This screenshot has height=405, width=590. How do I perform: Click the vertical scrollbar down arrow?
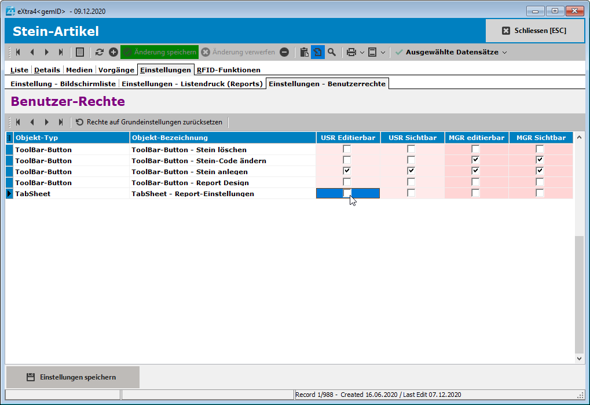[580, 359]
